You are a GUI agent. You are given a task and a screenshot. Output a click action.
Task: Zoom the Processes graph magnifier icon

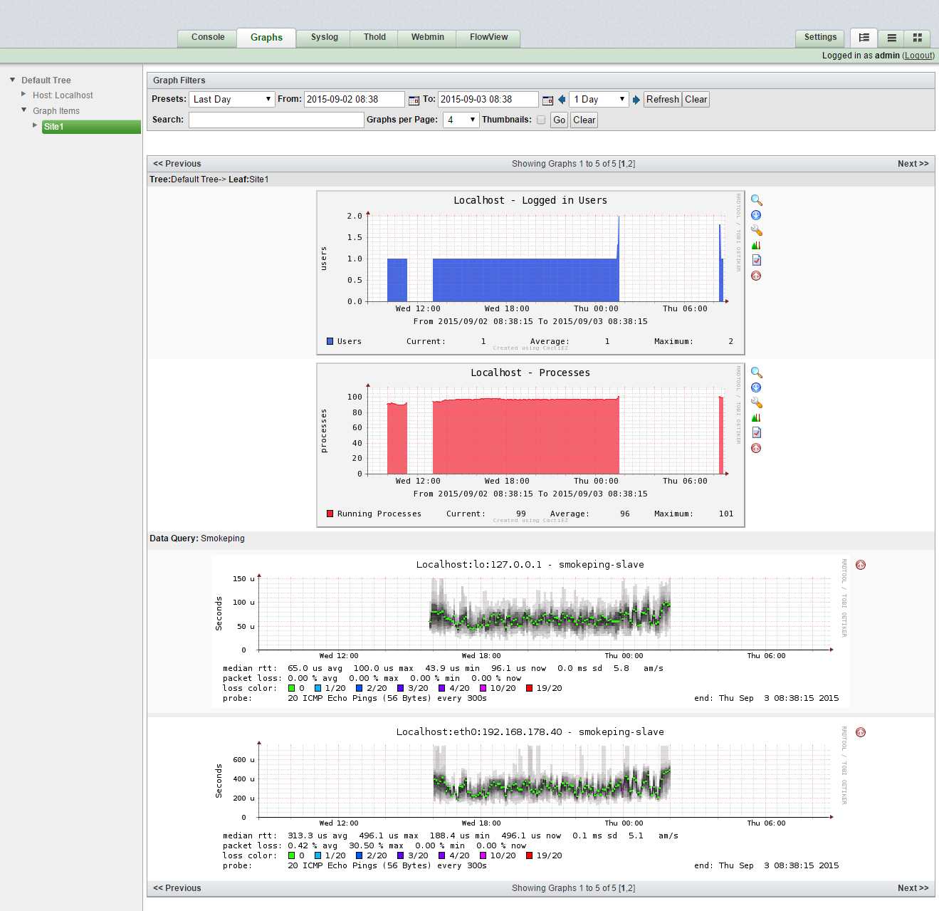[756, 373]
